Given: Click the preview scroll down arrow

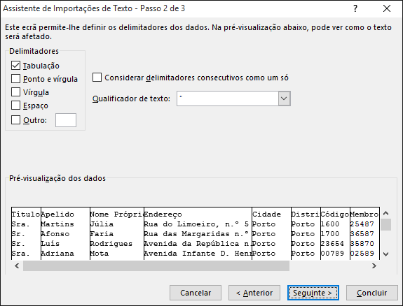Looking at the screenshot, I should (385, 254).
